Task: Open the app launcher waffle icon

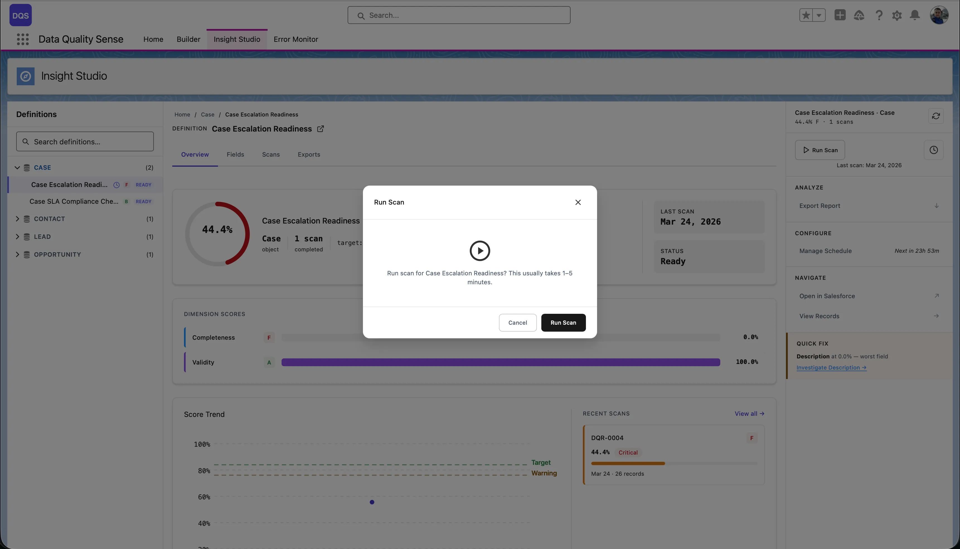Action: point(23,39)
